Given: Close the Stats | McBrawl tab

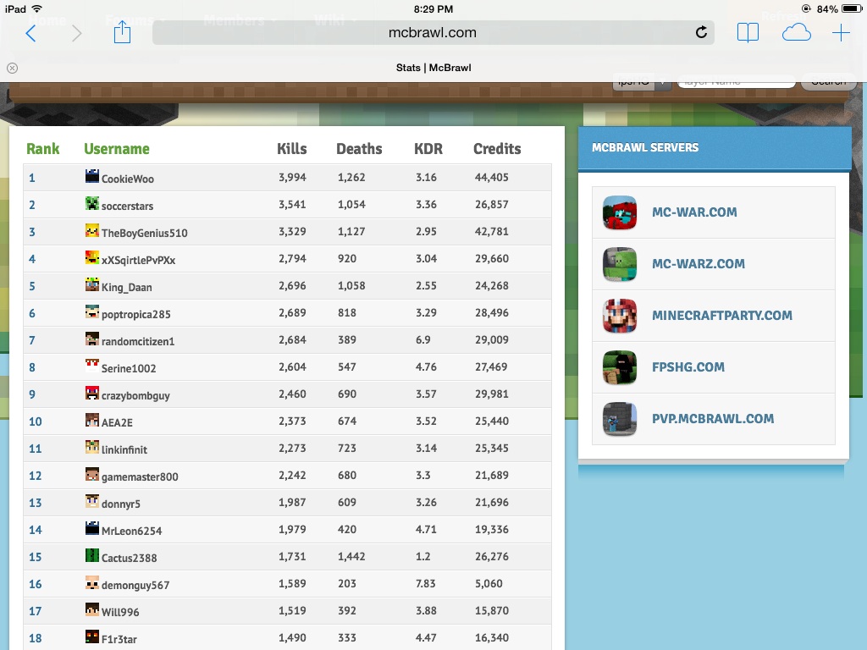Looking at the screenshot, I should 12,68.
